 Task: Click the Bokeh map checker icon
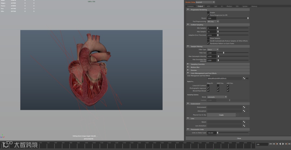click(244, 122)
